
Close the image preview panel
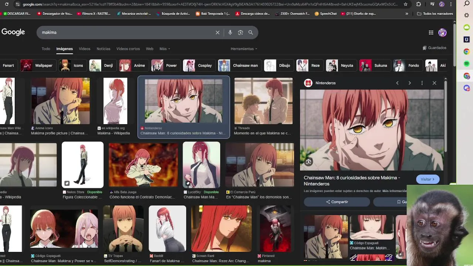pos(434,83)
